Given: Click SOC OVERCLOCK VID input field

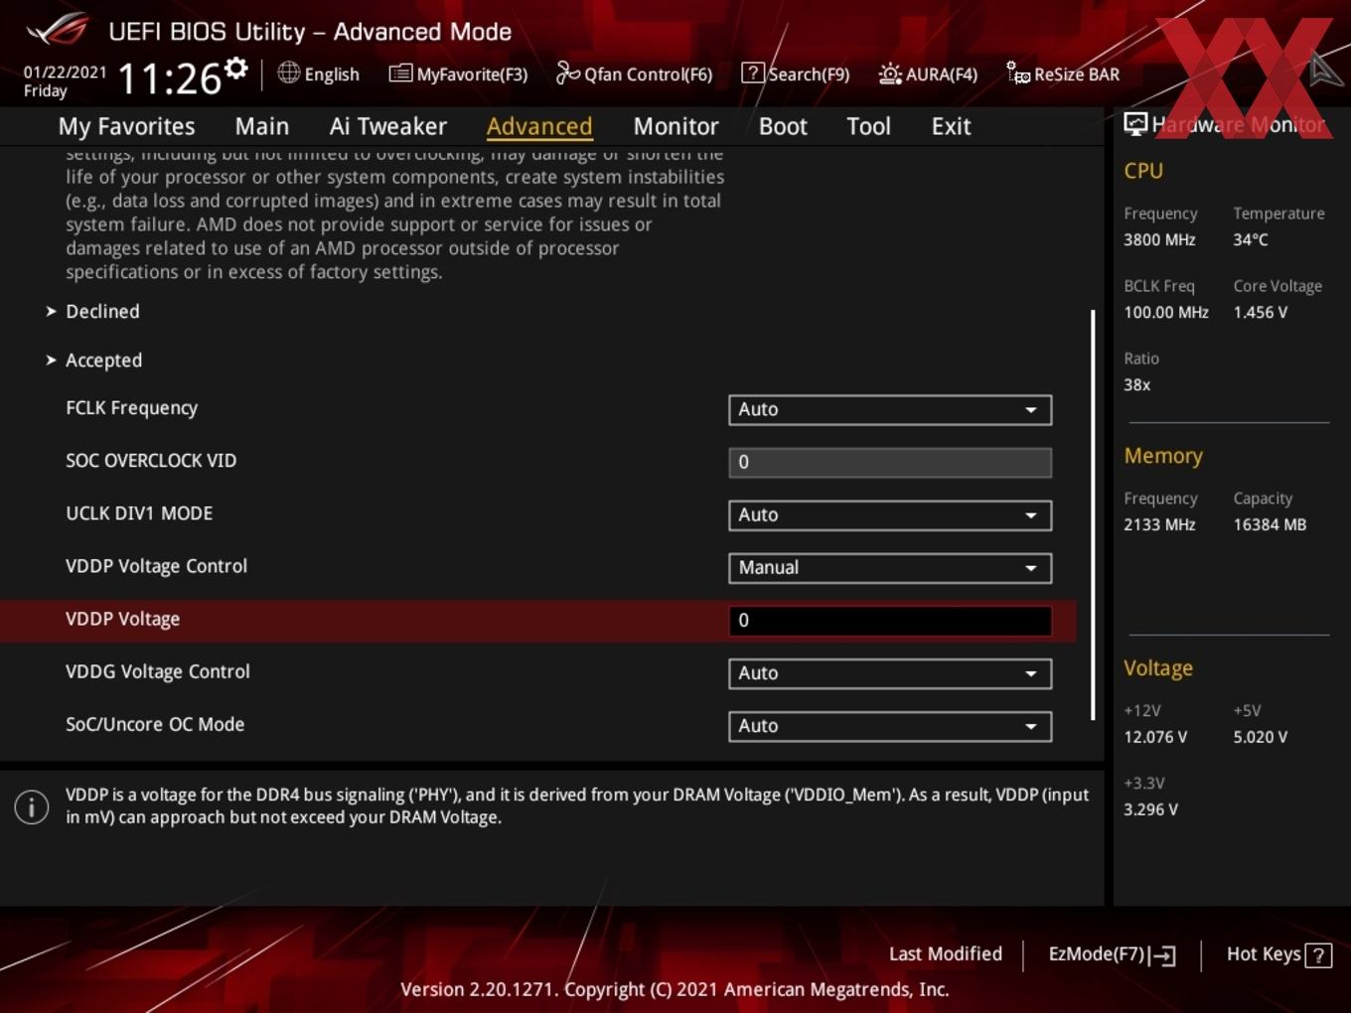Looking at the screenshot, I should click(x=890, y=462).
